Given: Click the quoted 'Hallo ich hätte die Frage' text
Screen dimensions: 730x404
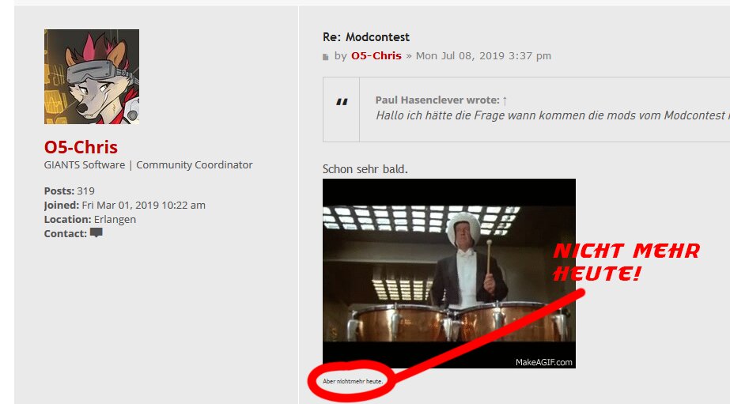Looking at the screenshot, I should (x=553, y=115).
